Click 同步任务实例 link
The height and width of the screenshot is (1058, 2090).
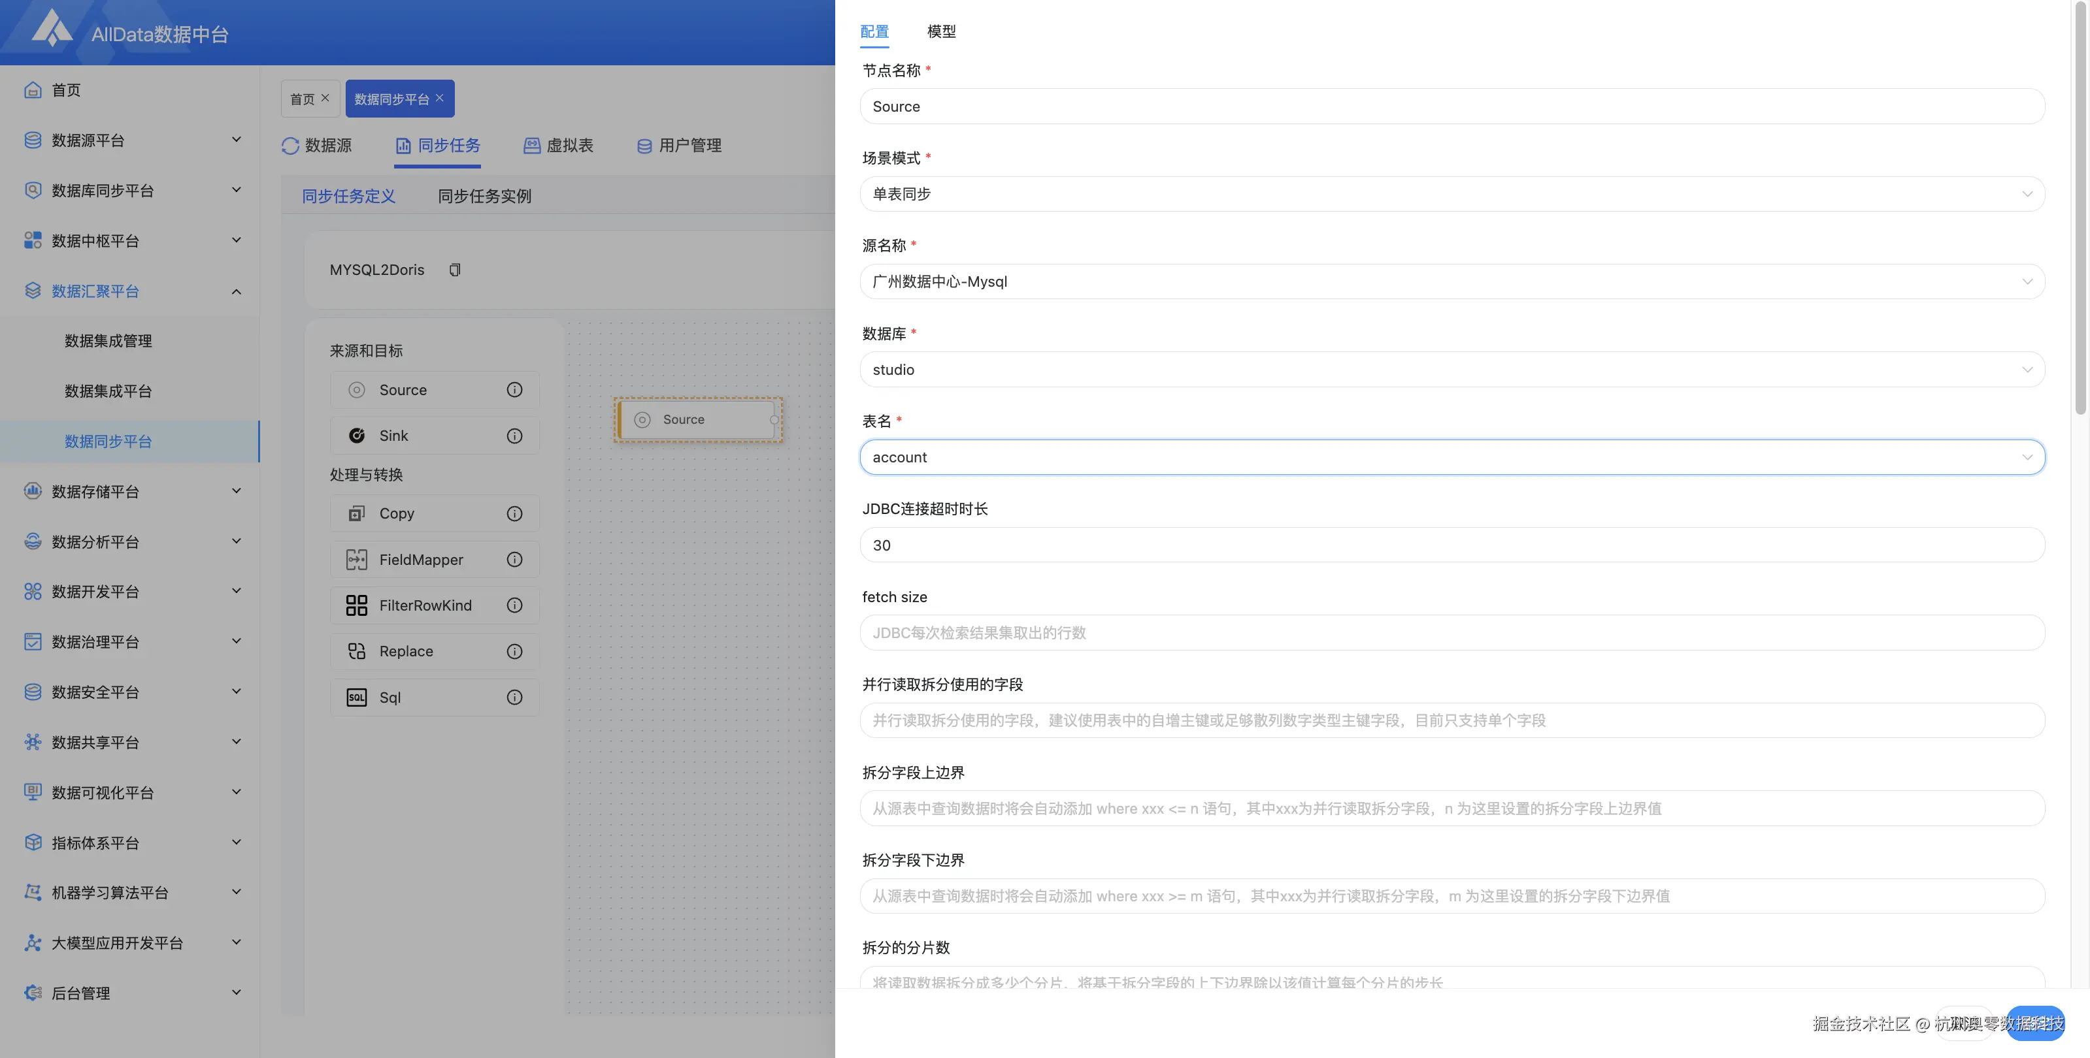[x=484, y=196]
